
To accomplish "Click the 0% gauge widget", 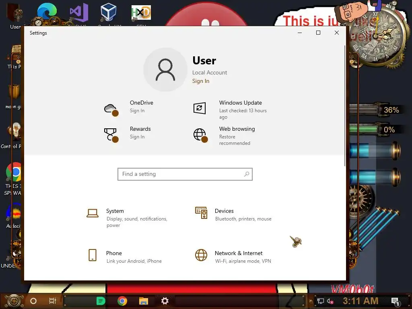I will pos(376,130).
